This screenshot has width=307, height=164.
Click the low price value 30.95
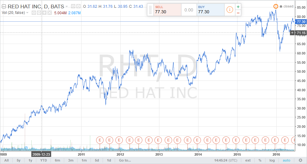(x=123, y=6)
